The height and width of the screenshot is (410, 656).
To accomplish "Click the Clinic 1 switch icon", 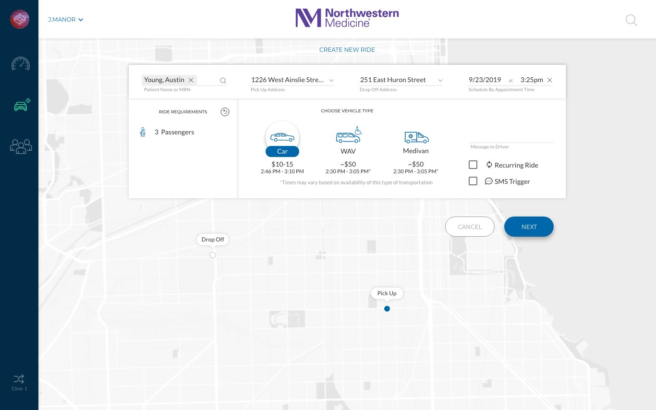I will click(x=19, y=379).
